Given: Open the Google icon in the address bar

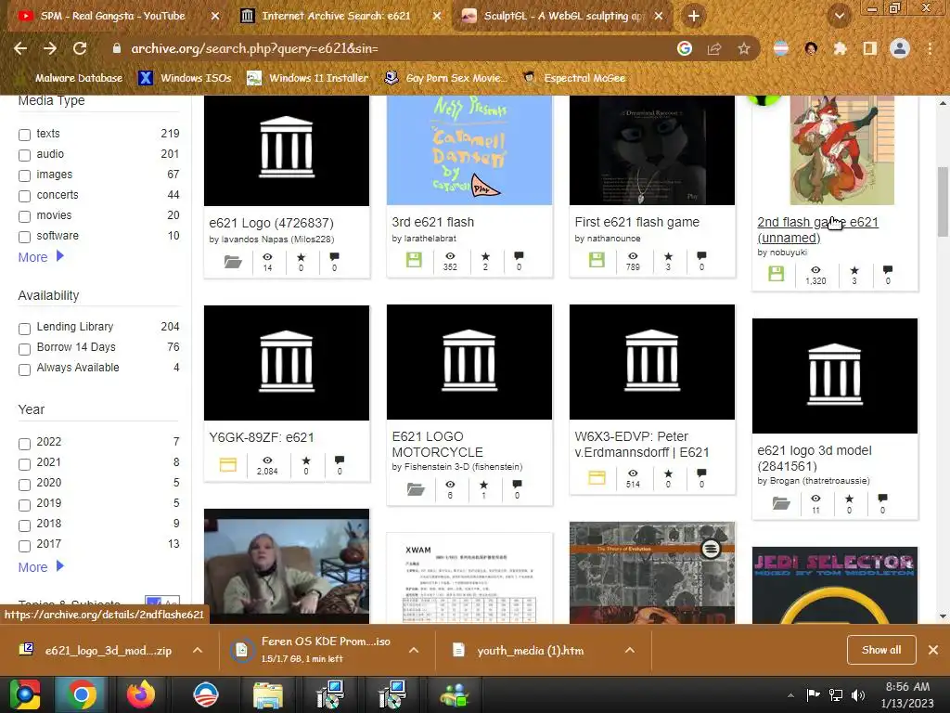Looking at the screenshot, I should [684, 48].
